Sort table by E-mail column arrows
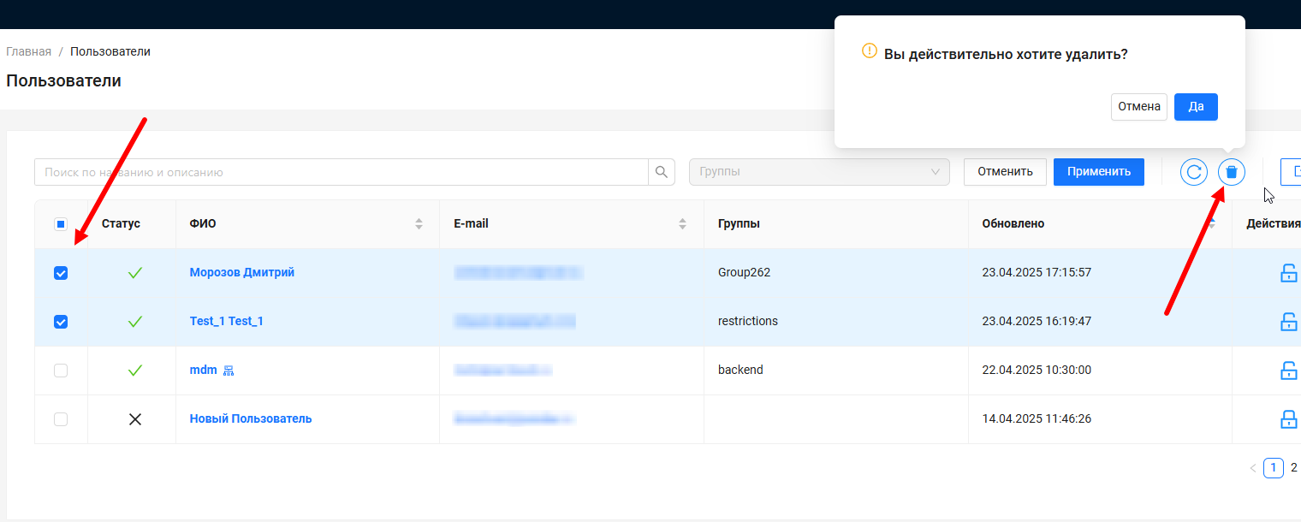The image size is (1301, 522). [x=682, y=224]
